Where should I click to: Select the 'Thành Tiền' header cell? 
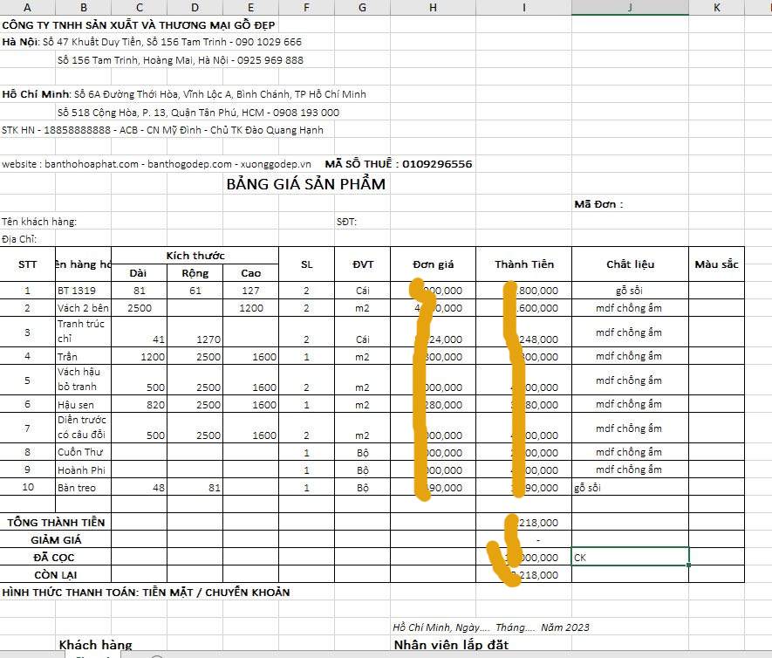pos(524,264)
